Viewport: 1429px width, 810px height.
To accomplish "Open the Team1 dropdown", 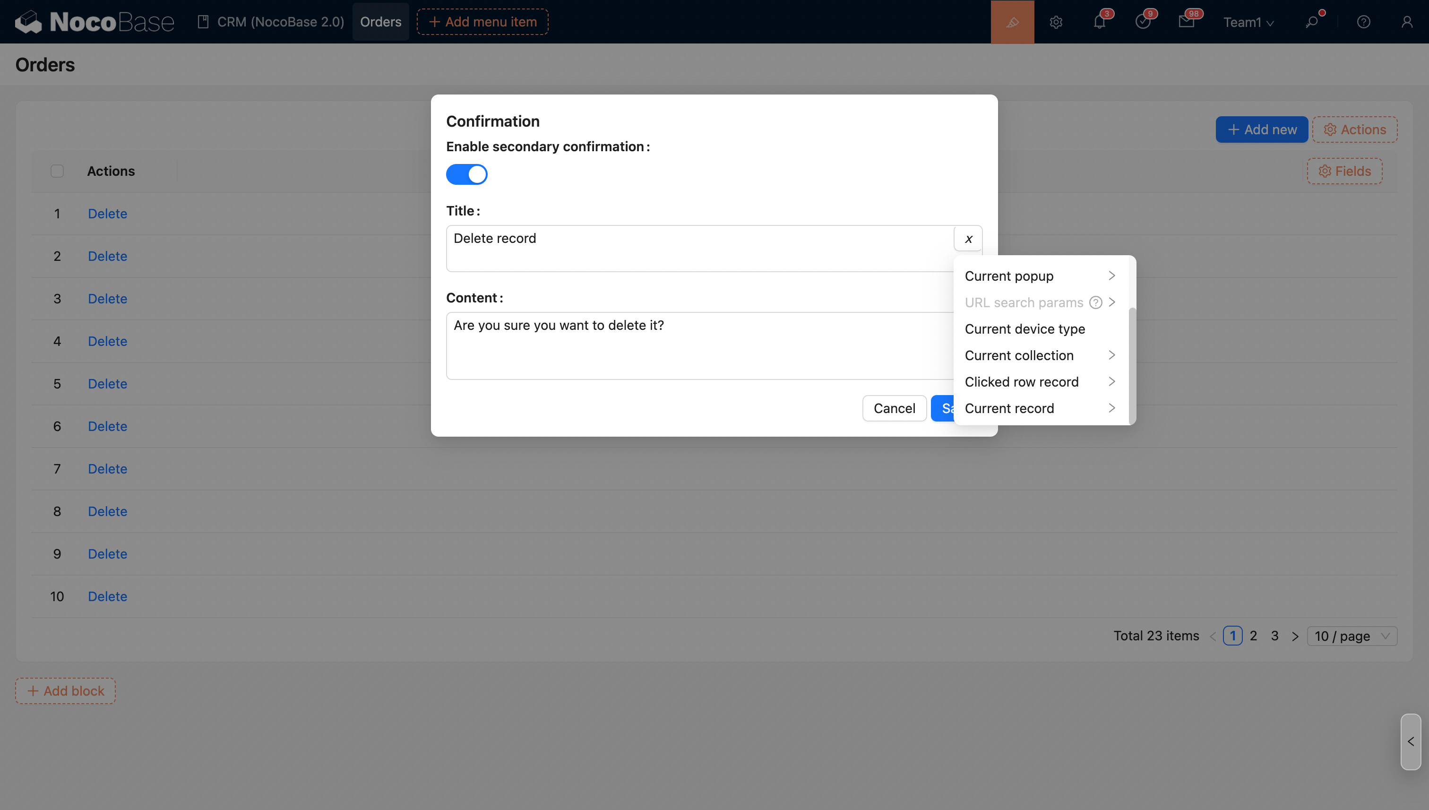I will 1248,22.
